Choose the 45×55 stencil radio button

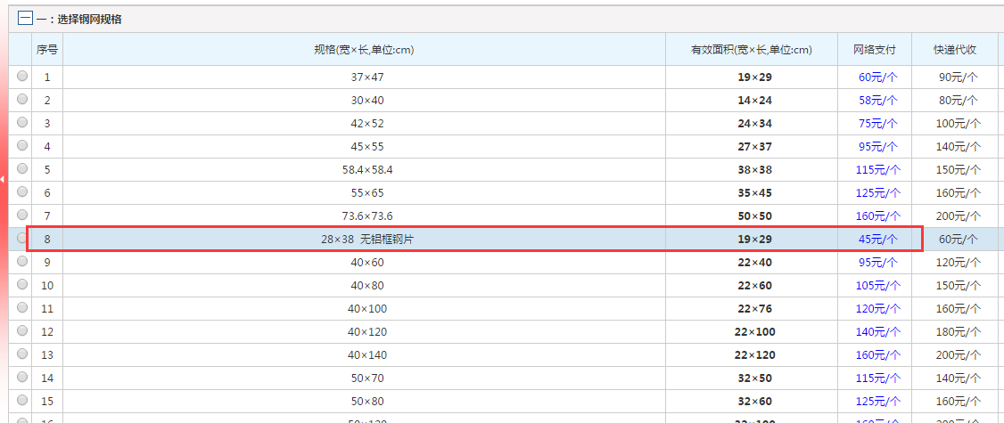coord(22,146)
